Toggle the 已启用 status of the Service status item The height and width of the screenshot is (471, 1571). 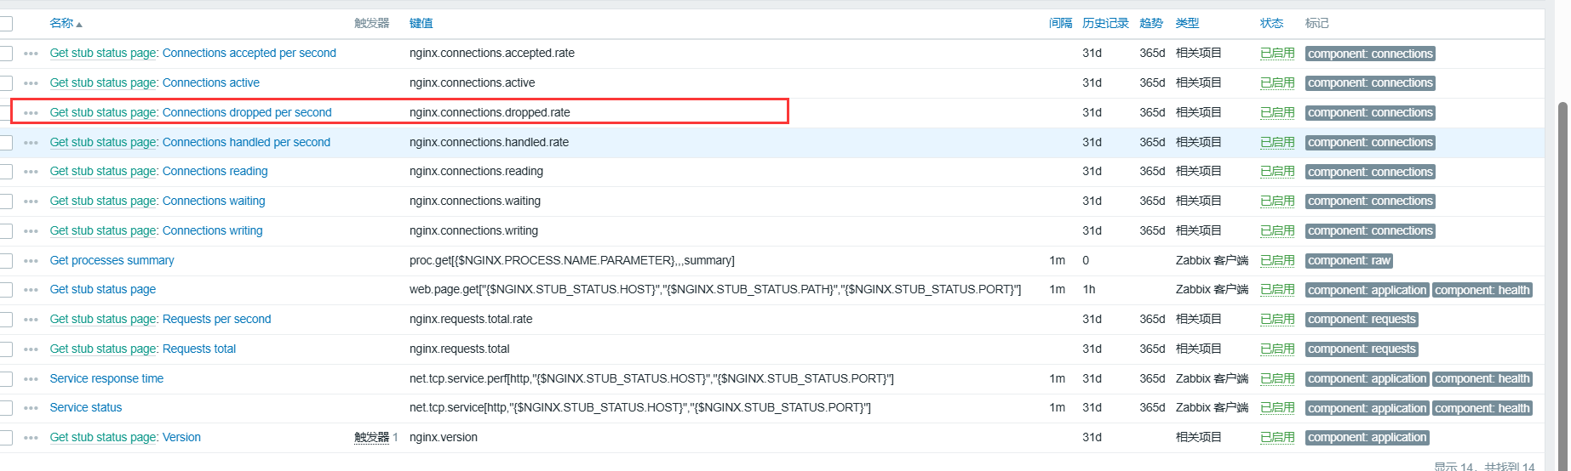point(1276,408)
